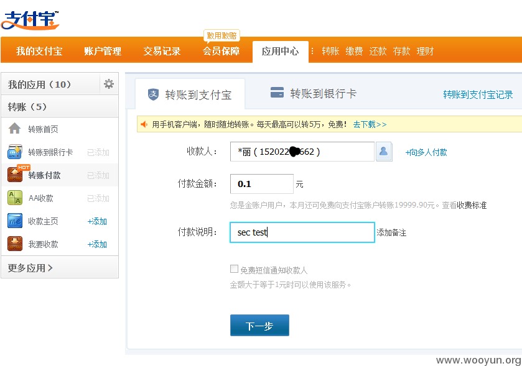Focus the 收款人 payee input field
The image size is (522, 366).
point(302,152)
